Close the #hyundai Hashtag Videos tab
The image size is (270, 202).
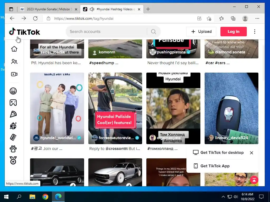[139, 9]
